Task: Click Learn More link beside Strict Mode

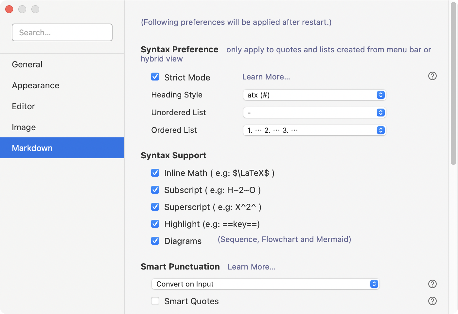Action: tap(266, 77)
